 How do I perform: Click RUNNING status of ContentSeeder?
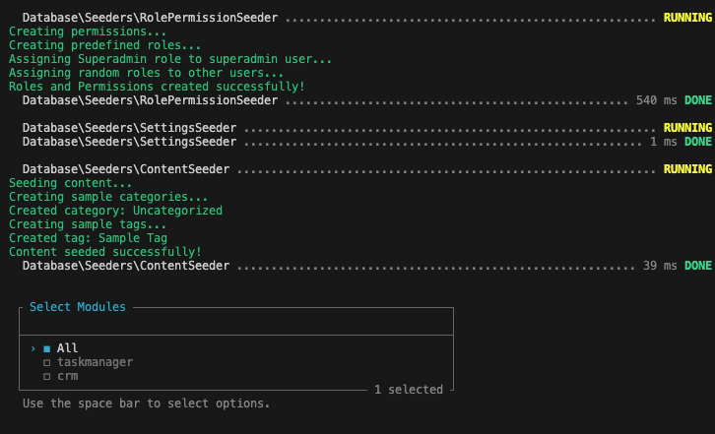tap(687, 169)
